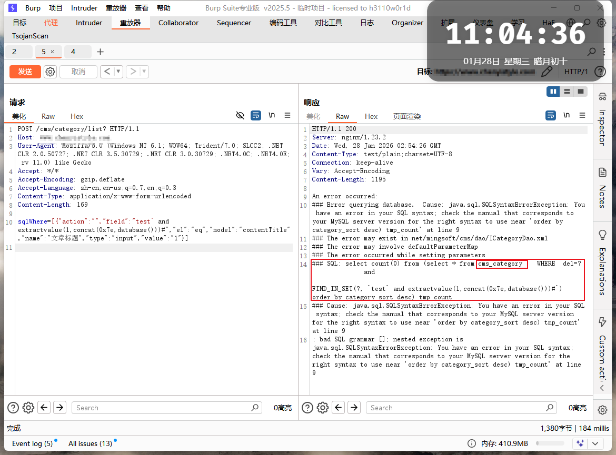Open the 项目 Project menu
The image size is (616, 455).
pos(55,8)
